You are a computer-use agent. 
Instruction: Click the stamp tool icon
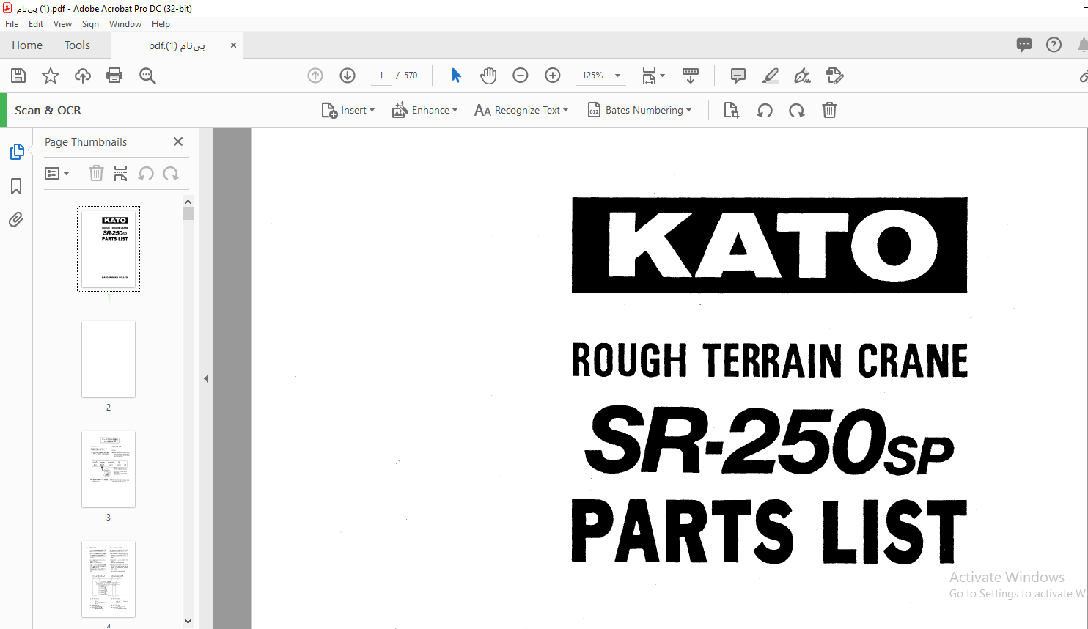click(x=834, y=76)
